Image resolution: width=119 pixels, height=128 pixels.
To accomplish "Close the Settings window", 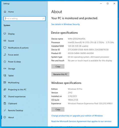I will pyautogui.click(x=114, y=4).
